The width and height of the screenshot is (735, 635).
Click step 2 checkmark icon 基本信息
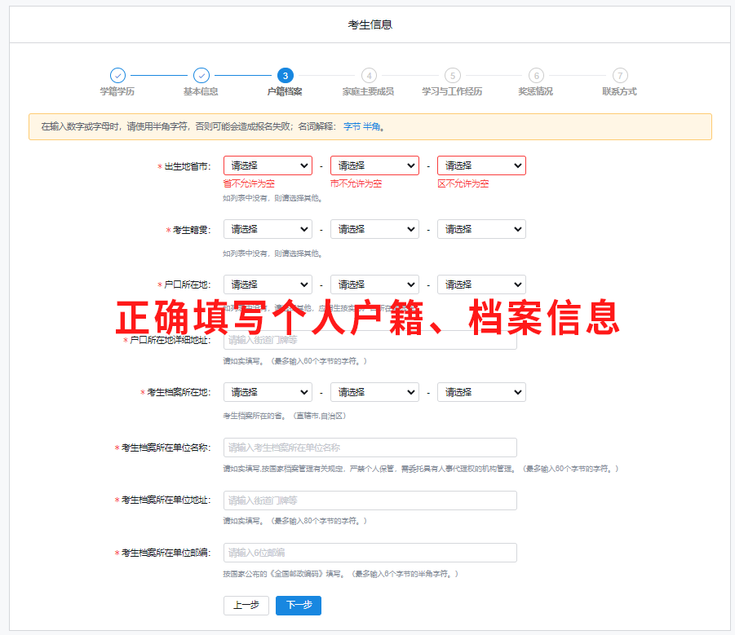(x=201, y=75)
